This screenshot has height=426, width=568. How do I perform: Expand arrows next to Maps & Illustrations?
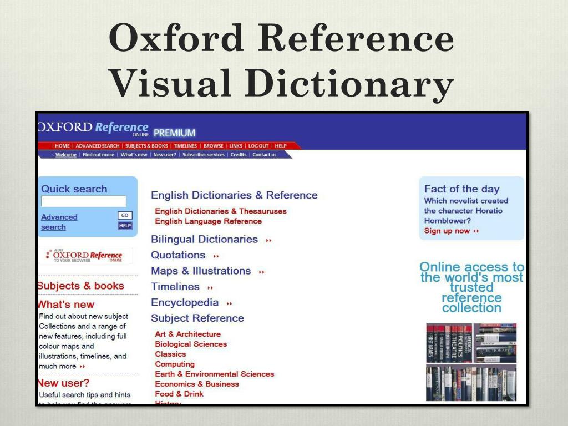click(262, 272)
